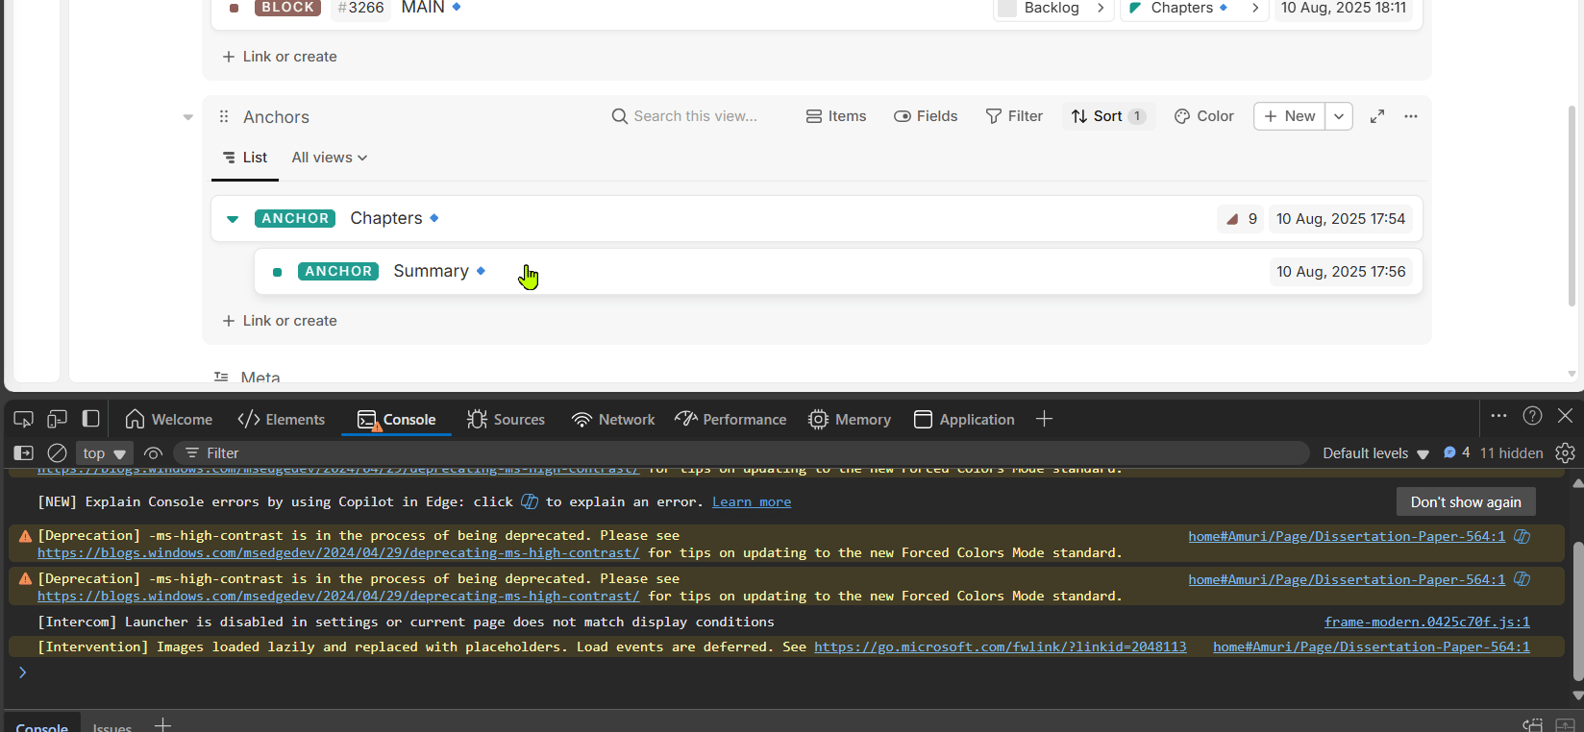Open the Memory tab

[x=850, y=419]
